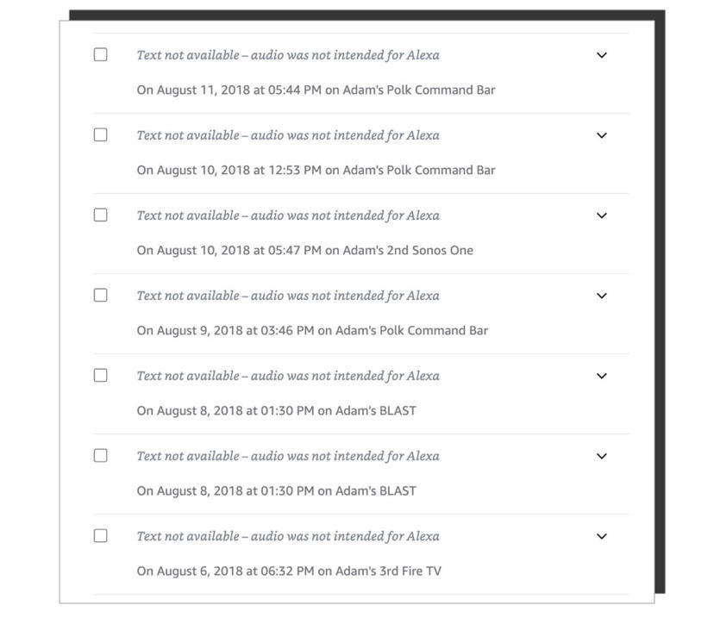Tick the Adam's 2nd Sonos One entry checkbox
Screen dimensions: 714x624
[101, 215]
